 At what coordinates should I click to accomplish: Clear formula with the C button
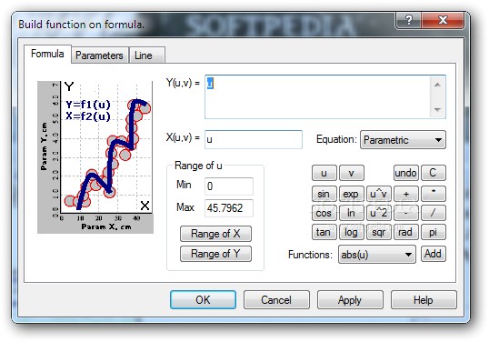pos(434,173)
